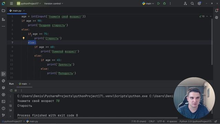Close the main.py editor tab
220x124 pixels.
24,11
